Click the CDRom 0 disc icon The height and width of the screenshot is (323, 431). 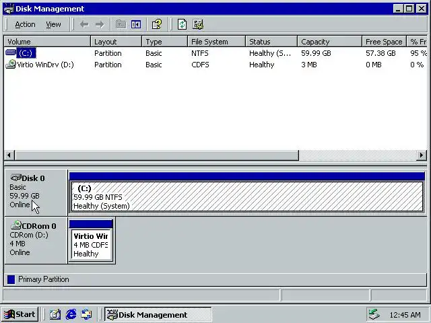(15, 225)
